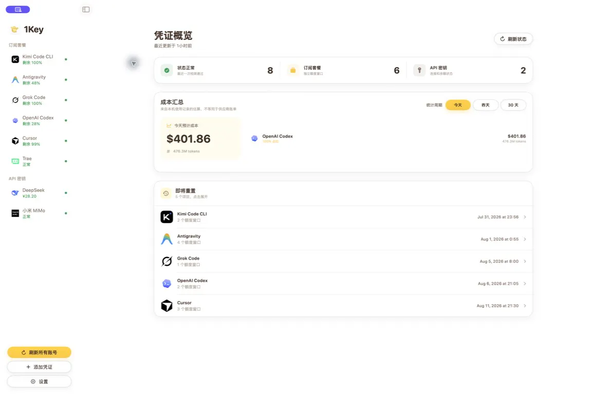Click Cursor sidebar entry name
Screen dimensions: 611x394
click(x=30, y=138)
